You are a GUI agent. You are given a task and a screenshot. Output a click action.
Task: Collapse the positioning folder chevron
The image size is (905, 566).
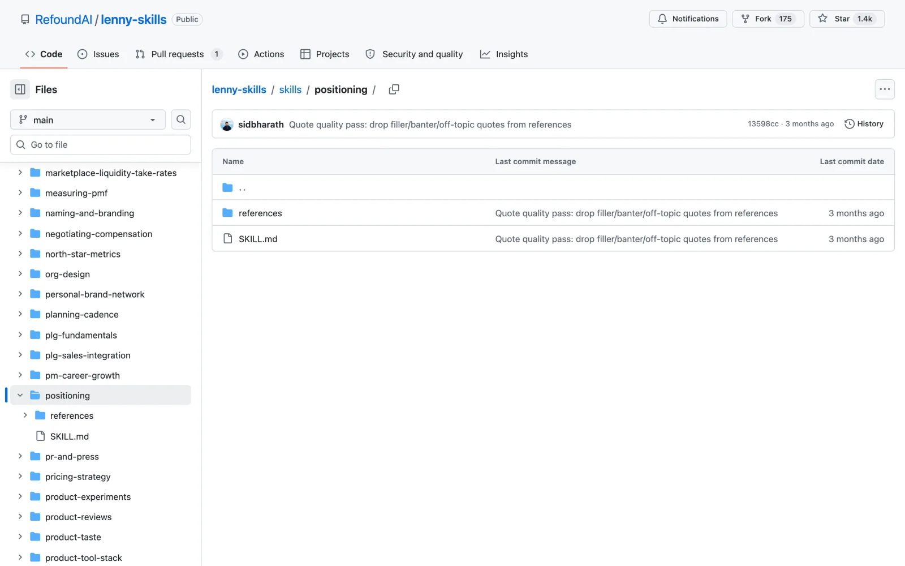pyautogui.click(x=20, y=395)
